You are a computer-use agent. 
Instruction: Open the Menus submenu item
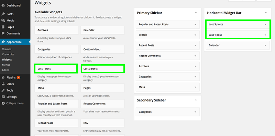click(x=6, y=65)
